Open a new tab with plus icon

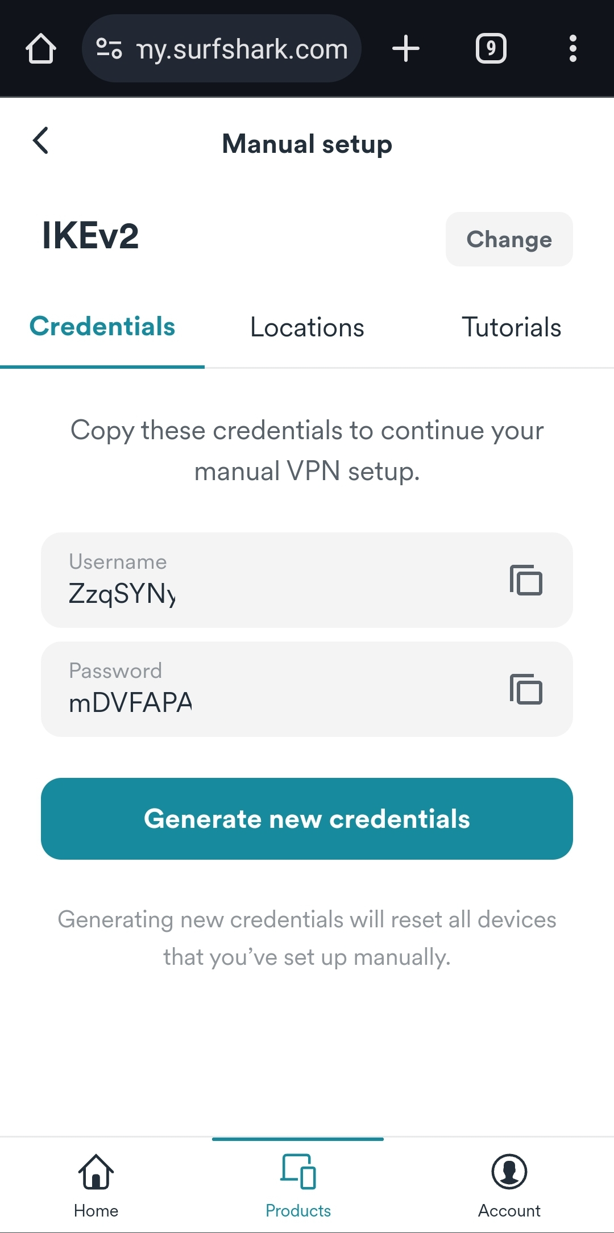point(406,48)
